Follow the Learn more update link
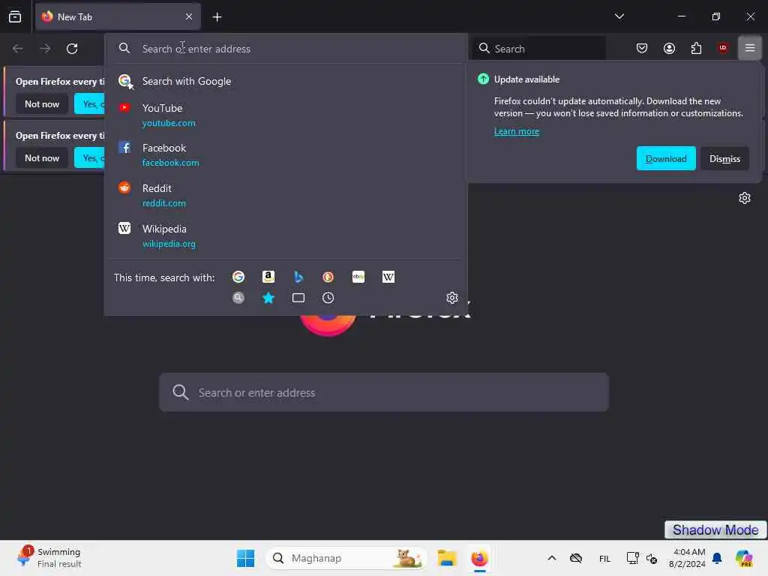768x576 pixels. click(x=517, y=131)
